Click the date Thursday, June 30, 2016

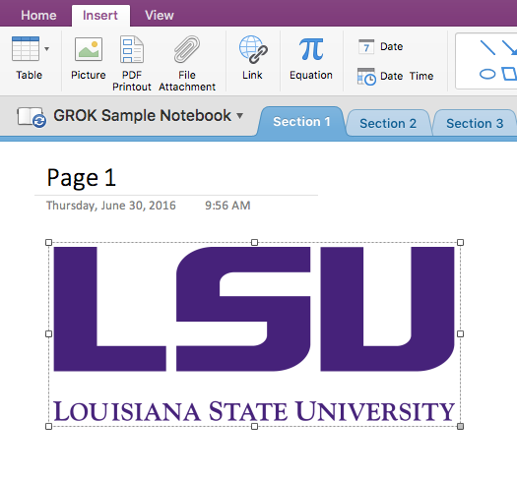110,206
